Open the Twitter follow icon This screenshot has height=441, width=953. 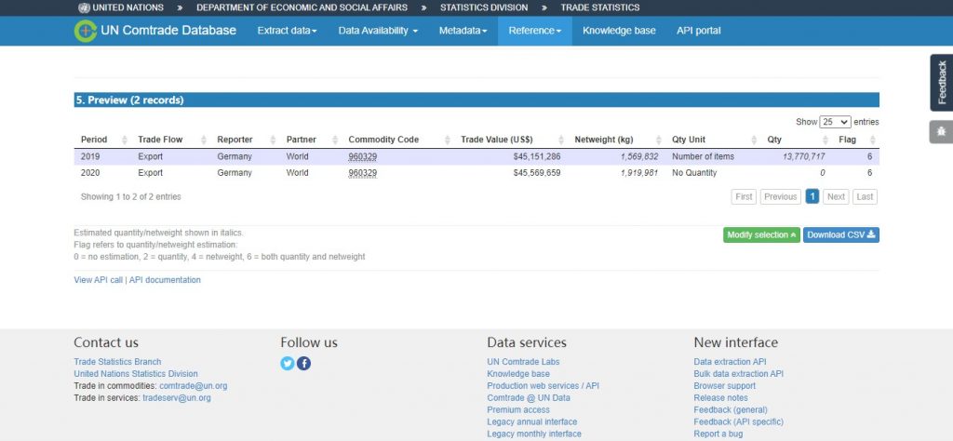tap(288, 363)
